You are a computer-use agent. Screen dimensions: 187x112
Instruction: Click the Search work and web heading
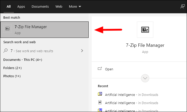click(x=20, y=42)
